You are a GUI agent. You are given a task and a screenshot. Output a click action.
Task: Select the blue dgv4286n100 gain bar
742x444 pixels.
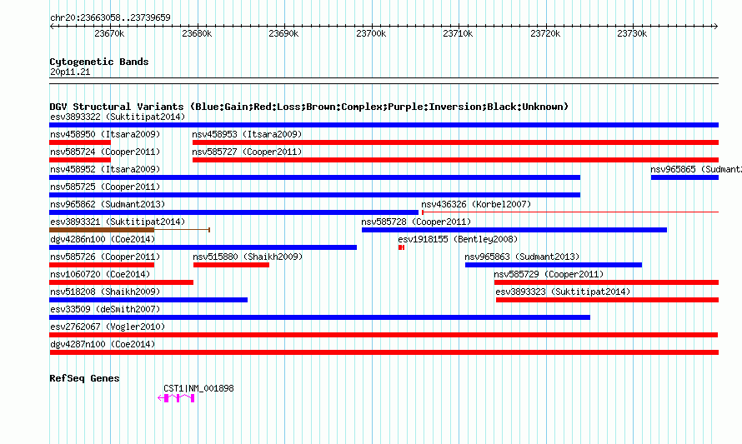click(x=203, y=247)
